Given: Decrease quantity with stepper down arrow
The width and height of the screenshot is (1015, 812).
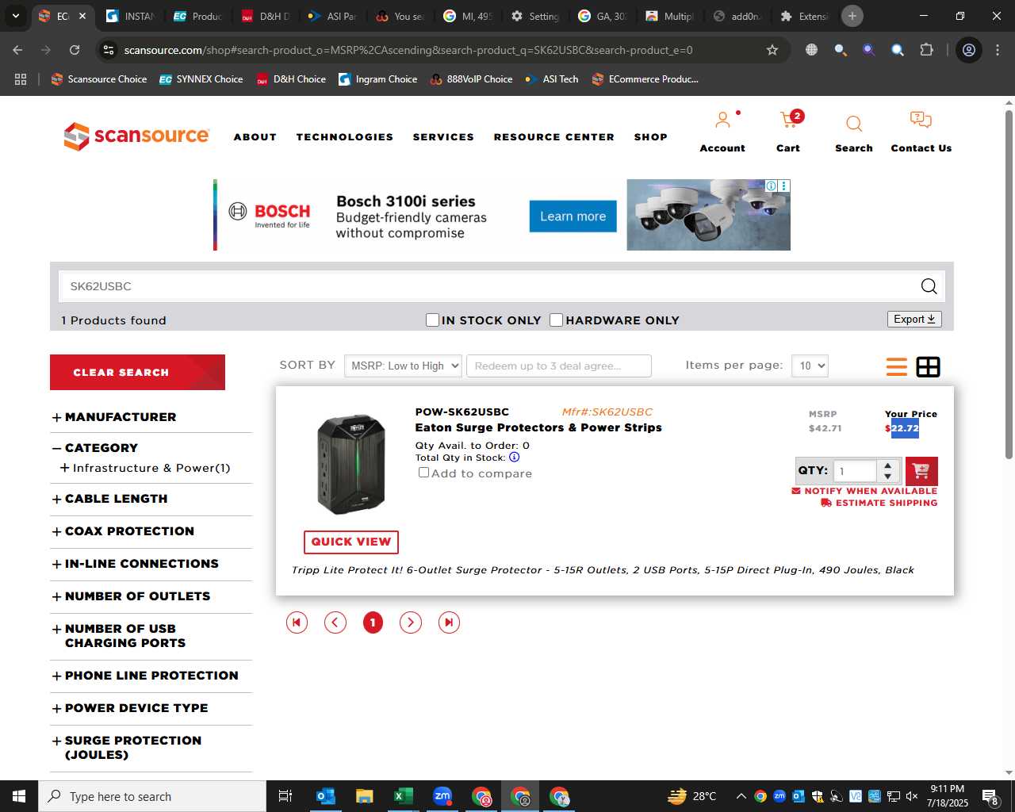Looking at the screenshot, I should [x=888, y=477].
